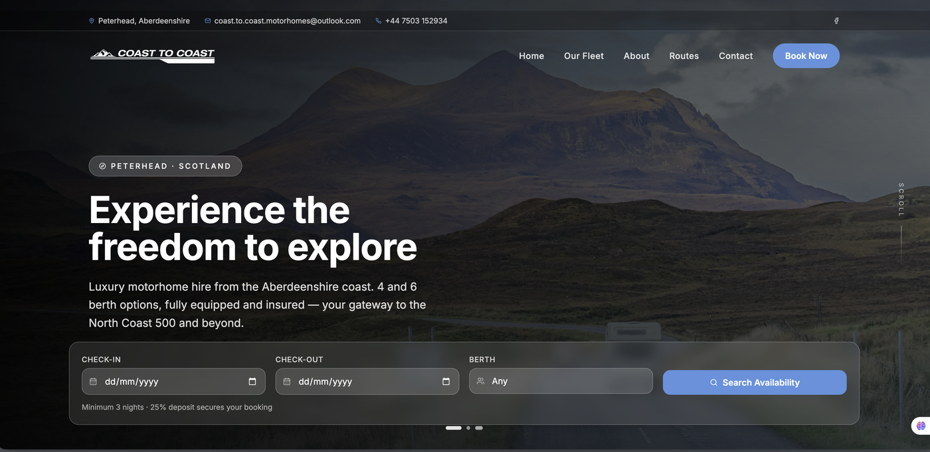Screen dimensions: 930x452
Task: Click Search Availability button
Action: [x=755, y=382]
